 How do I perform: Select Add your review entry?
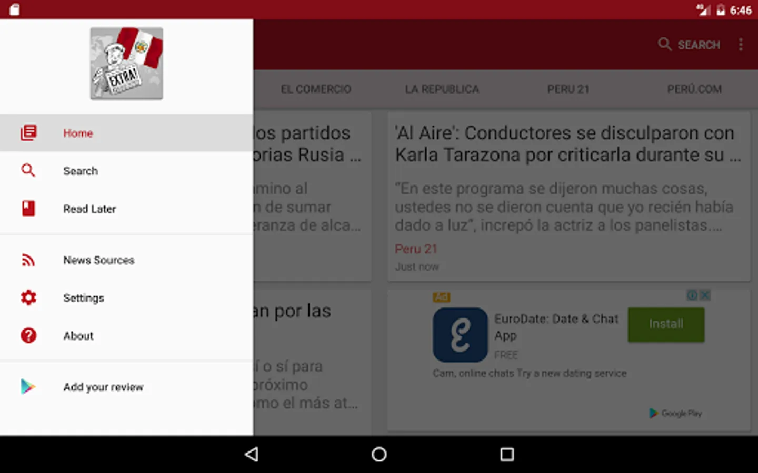coord(126,387)
